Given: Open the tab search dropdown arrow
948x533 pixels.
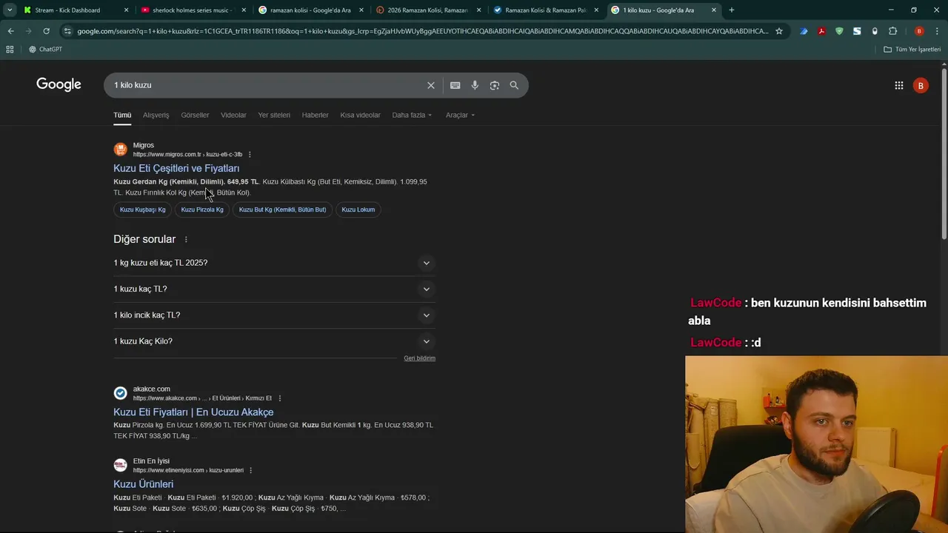Looking at the screenshot, I should tap(10, 10).
